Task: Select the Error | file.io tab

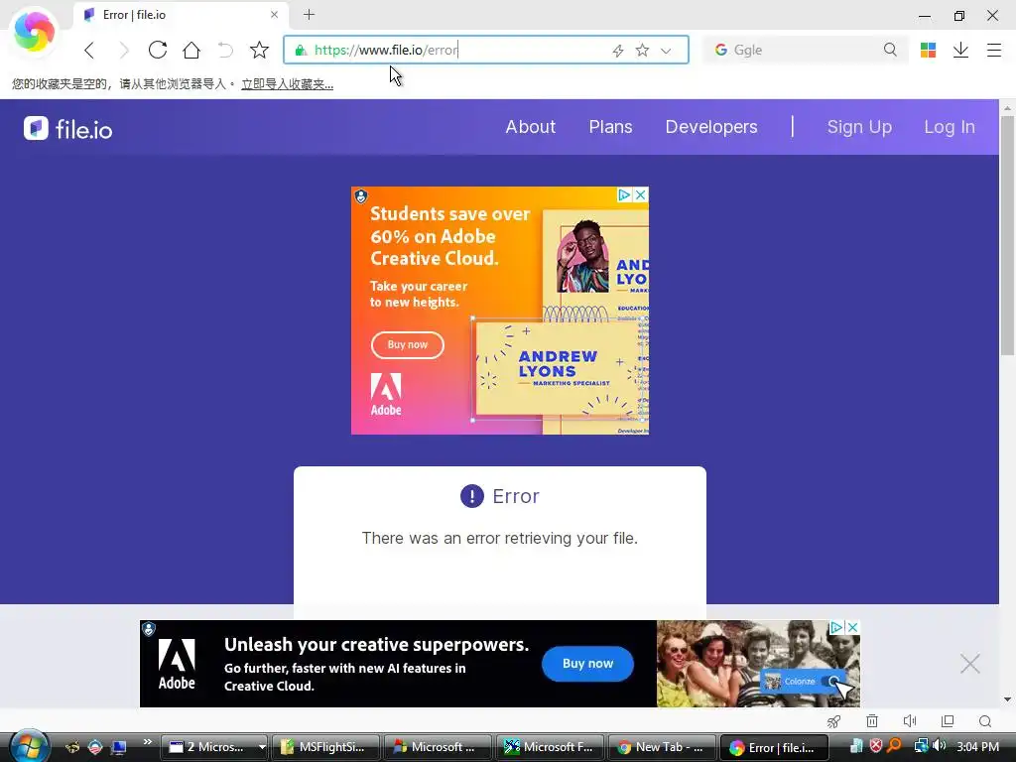Action: (182, 14)
